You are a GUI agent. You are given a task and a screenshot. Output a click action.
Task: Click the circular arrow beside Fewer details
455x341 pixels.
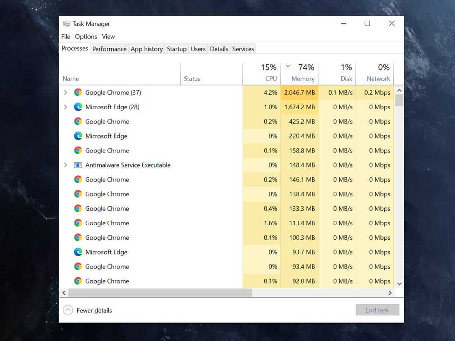[67, 310]
